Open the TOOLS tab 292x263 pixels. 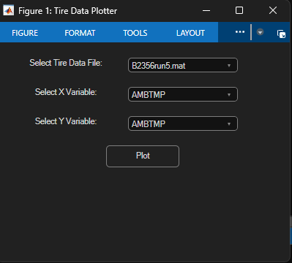coord(135,33)
